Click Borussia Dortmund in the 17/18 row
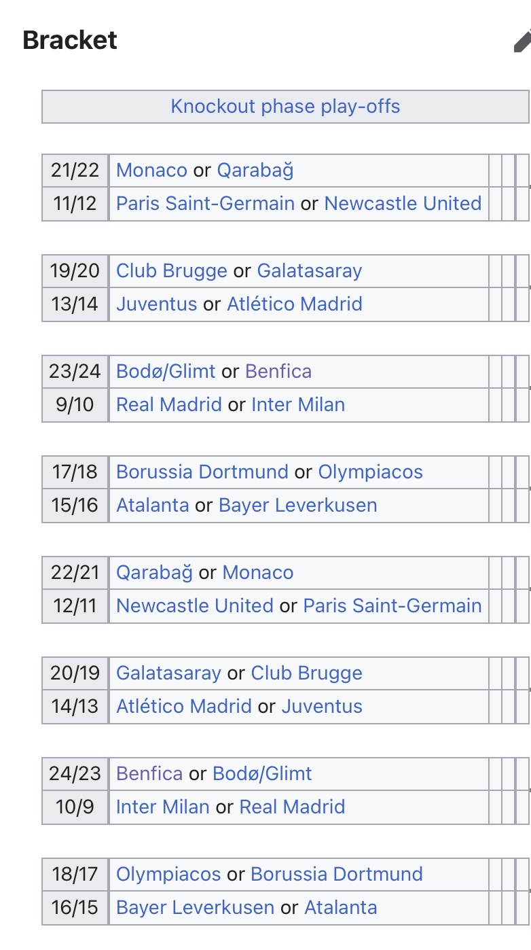This screenshot has height=950, width=531. (x=202, y=472)
